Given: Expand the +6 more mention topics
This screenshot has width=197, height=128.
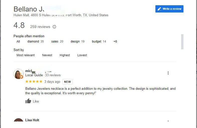Looking at the screenshot, I should 115,41.
